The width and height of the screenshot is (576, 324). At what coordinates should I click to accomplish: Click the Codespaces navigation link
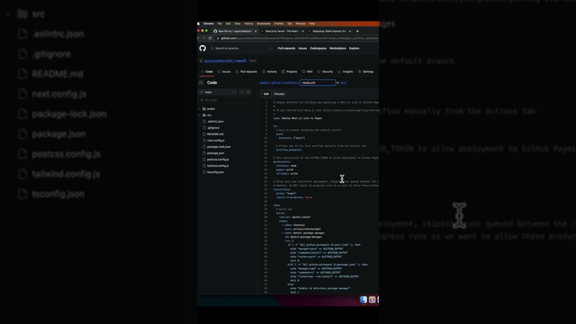pos(318,48)
